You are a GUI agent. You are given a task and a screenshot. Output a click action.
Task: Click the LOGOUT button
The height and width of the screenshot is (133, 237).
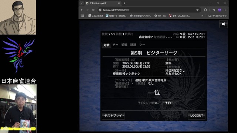(197, 116)
